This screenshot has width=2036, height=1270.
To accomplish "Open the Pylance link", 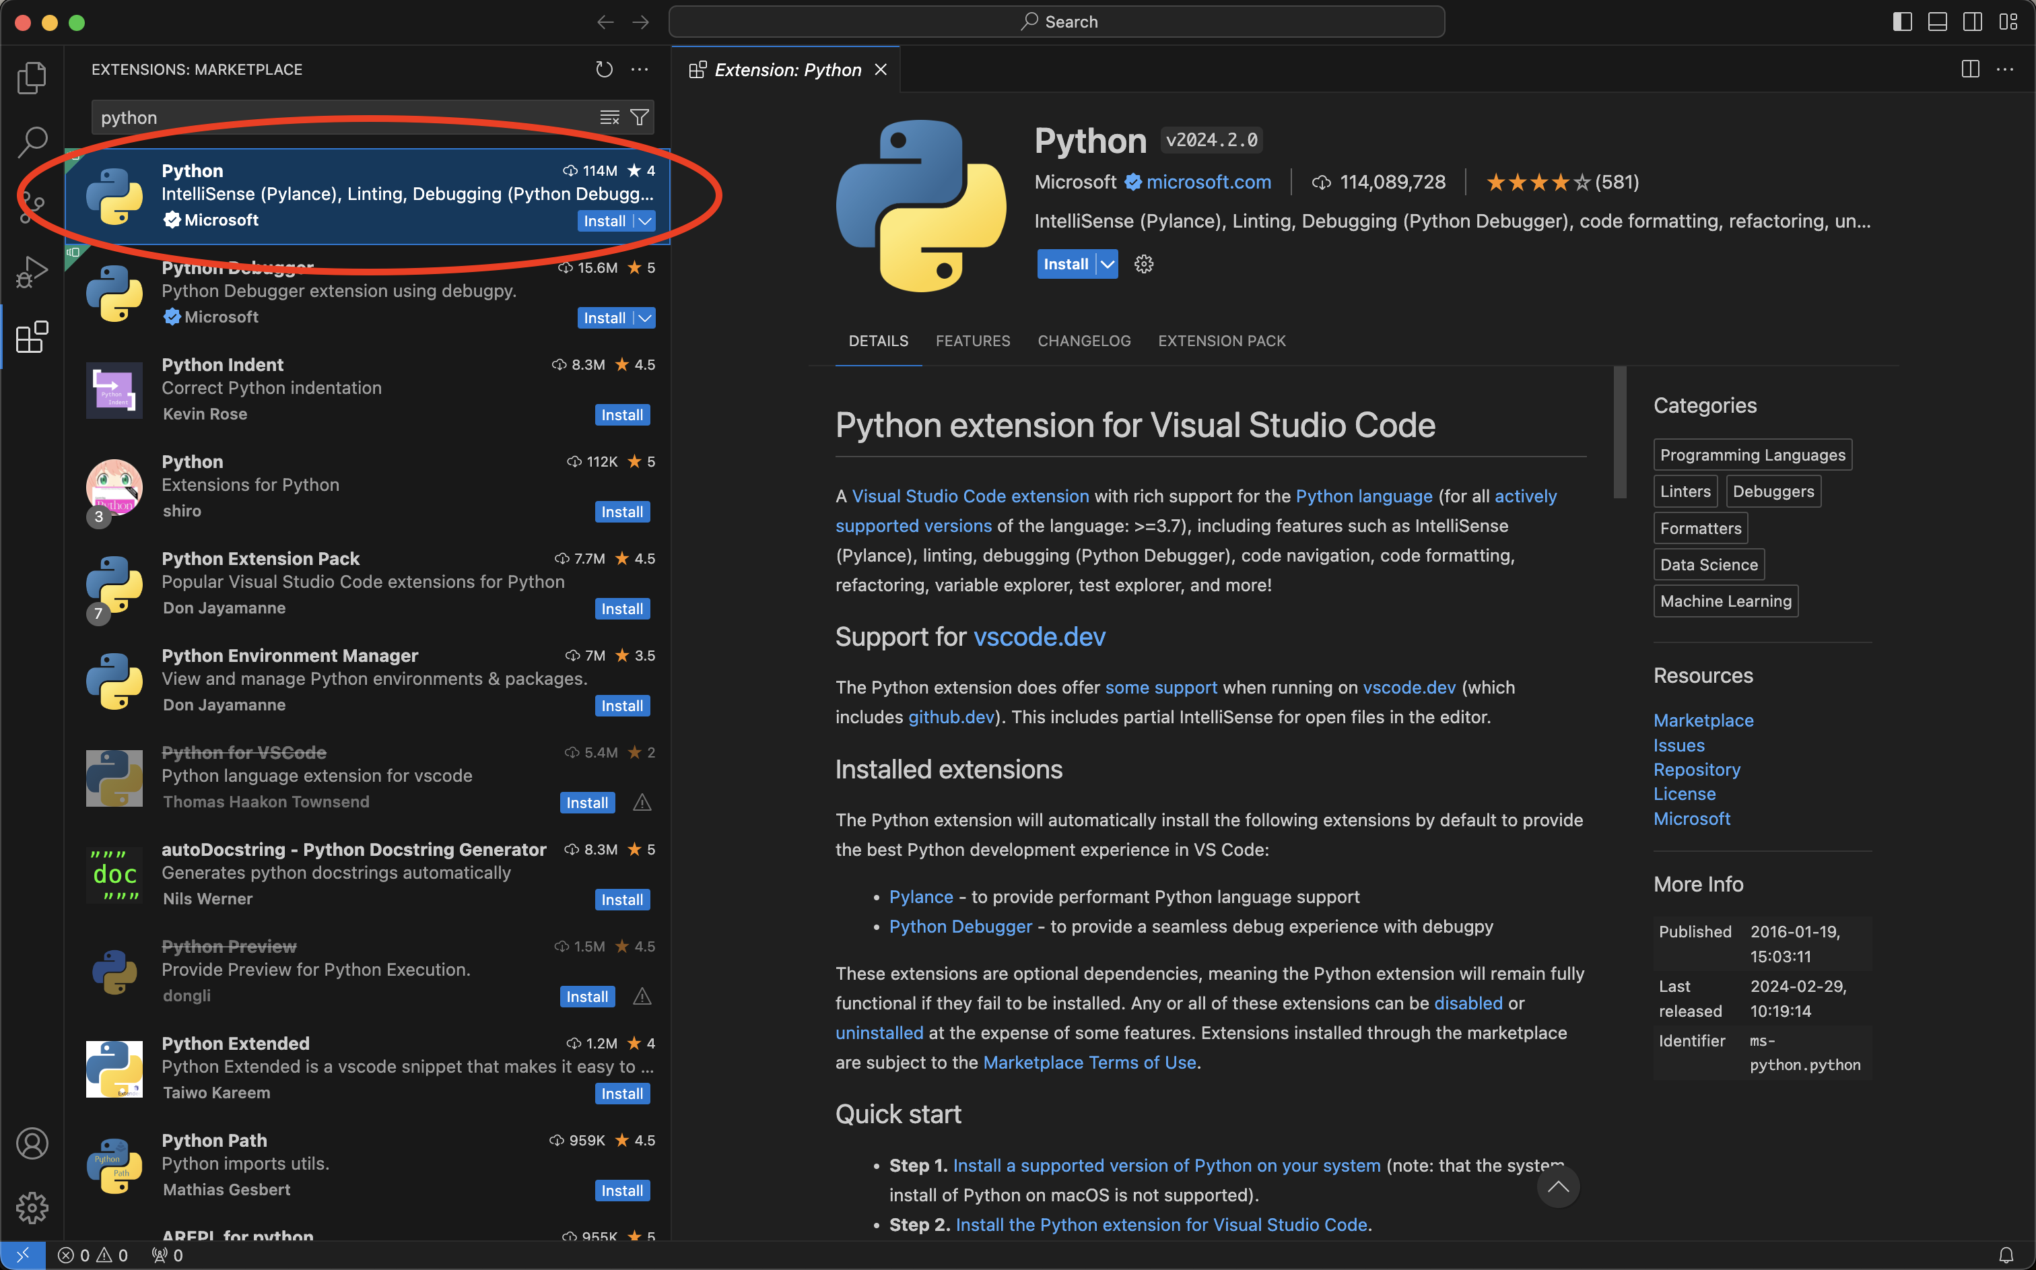I will coord(921,897).
